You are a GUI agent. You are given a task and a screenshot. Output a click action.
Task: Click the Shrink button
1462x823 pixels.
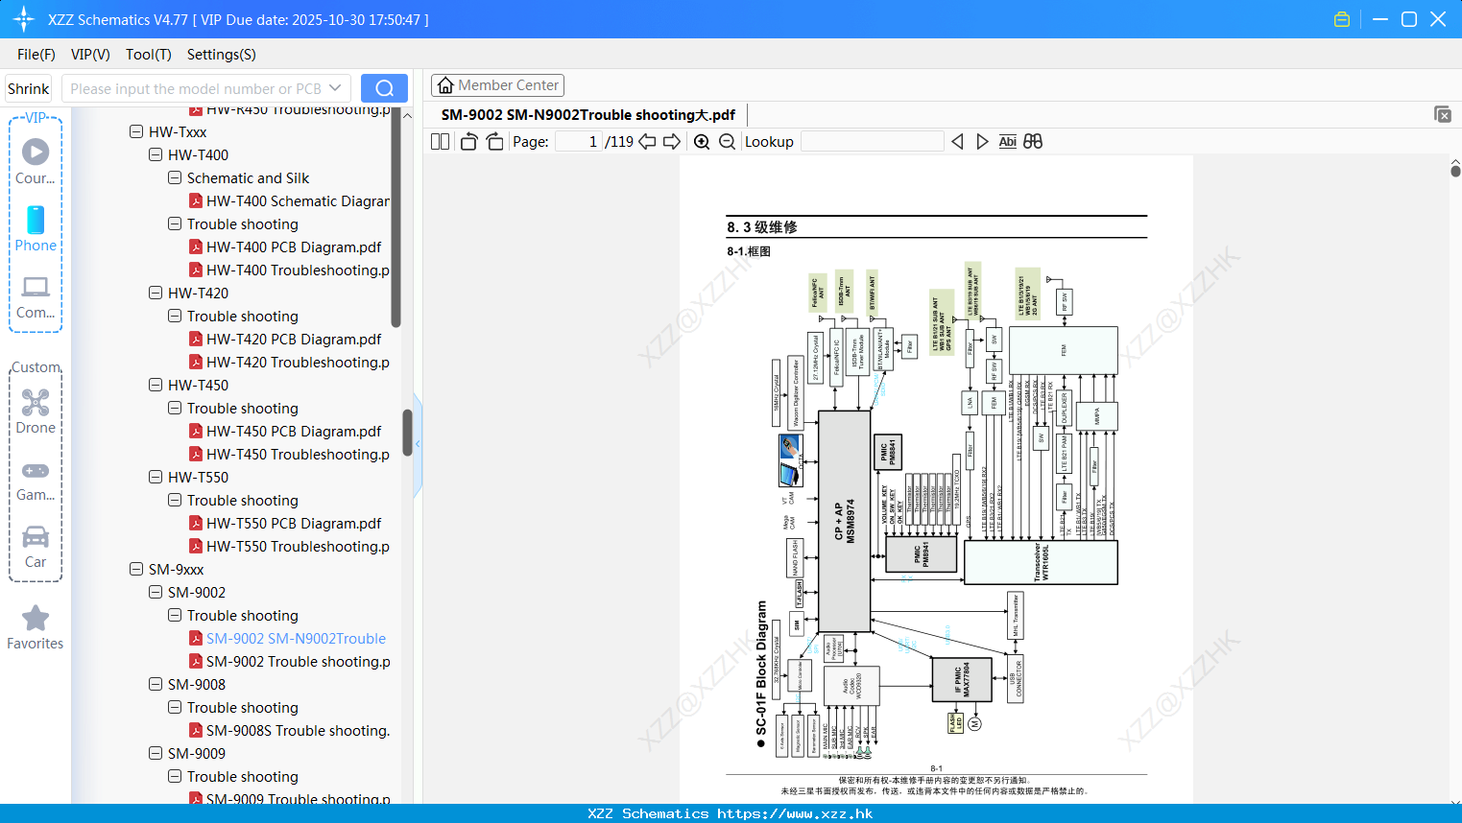coord(28,88)
